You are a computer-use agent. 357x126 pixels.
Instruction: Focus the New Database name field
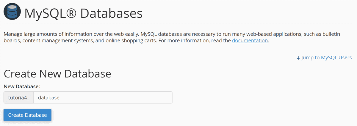(103, 98)
